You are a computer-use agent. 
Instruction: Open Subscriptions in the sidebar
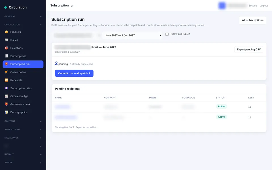click(x=23, y=56)
